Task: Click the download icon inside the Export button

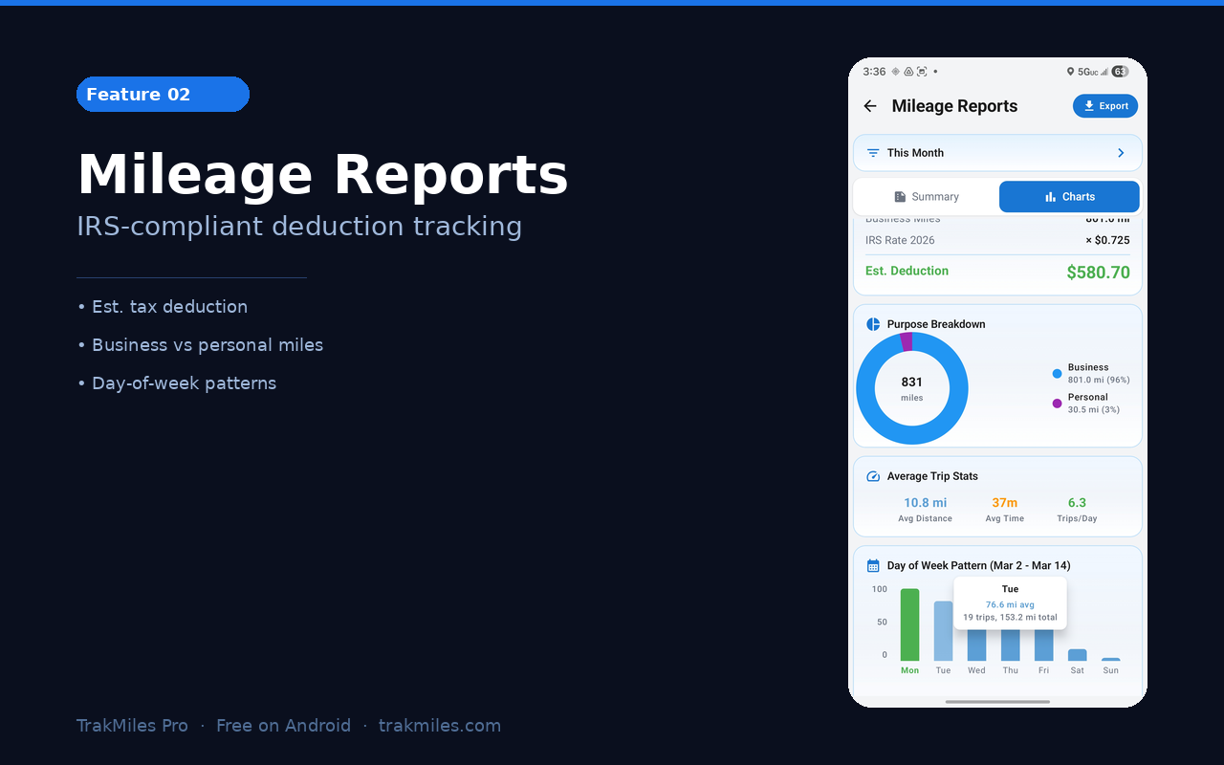Action: click(1088, 106)
